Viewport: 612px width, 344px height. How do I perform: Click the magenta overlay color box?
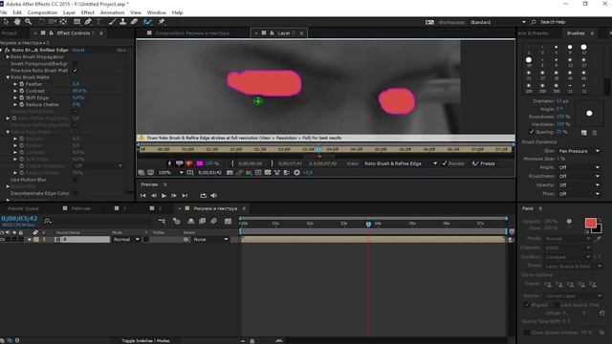(200, 163)
